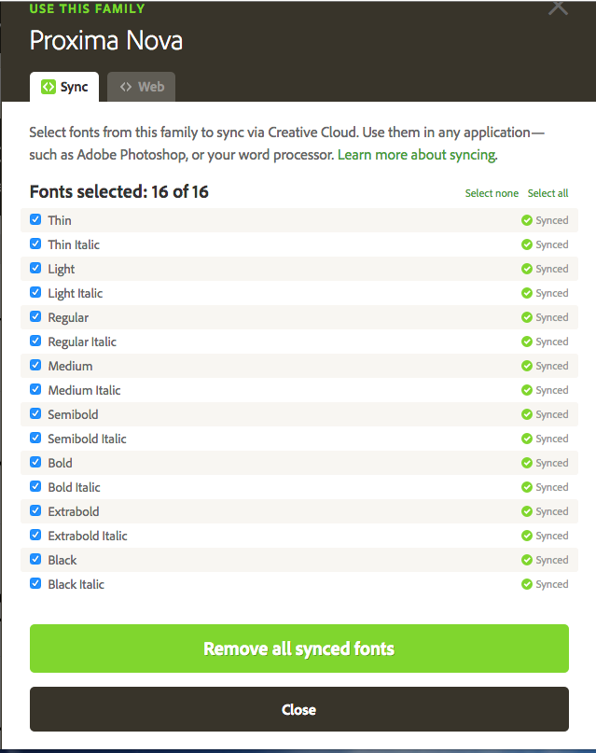Click the synced checkmark icon for Thin
This screenshot has width=596, height=753.
pos(527,220)
